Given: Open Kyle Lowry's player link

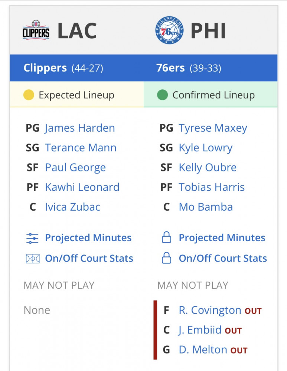Looking at the screenshot, I should pyautogui.click(x=206, y=148).
